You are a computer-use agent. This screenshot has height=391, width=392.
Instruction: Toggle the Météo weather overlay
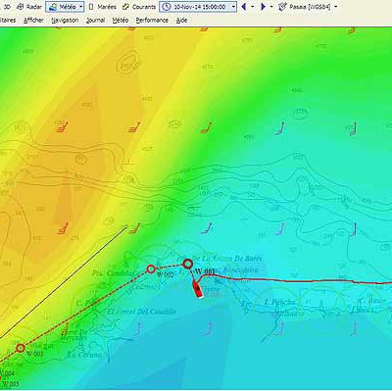(62, 7)
